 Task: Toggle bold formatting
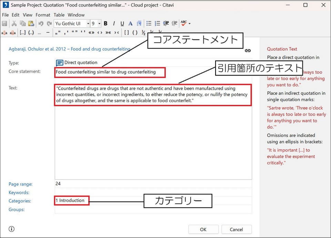[106, 23]
